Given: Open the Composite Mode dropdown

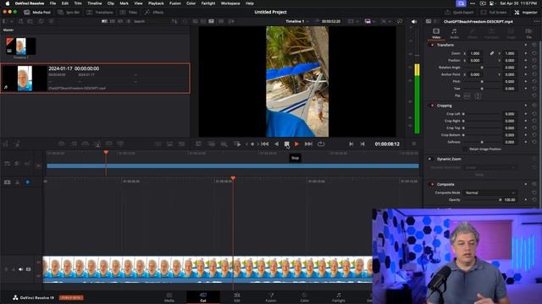Looking at the screenshot, I should pos(489,193).
